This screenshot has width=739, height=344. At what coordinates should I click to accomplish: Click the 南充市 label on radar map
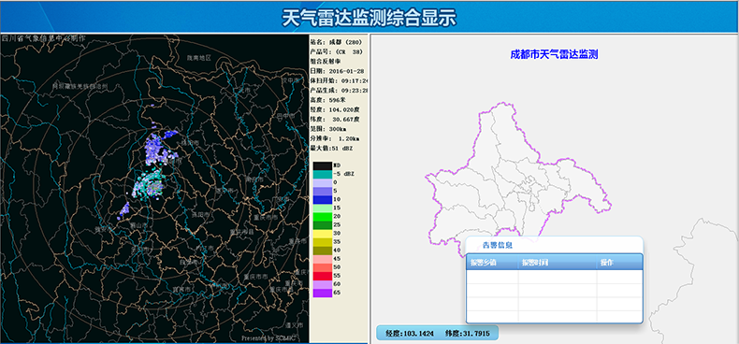(x=254, y=179)
